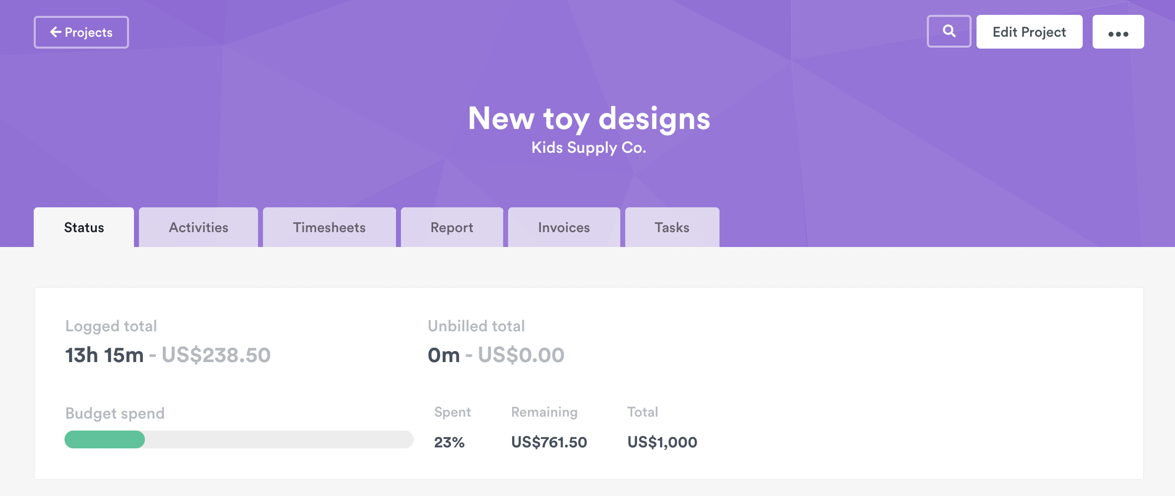Click the US$1,000 total budget value
The width and height of the screenshot is (1175, 496).
click(662, 442)
